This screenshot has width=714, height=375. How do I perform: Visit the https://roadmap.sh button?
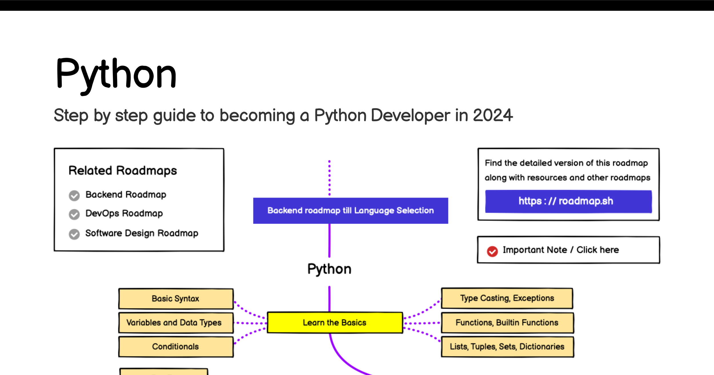coord(568,201)
